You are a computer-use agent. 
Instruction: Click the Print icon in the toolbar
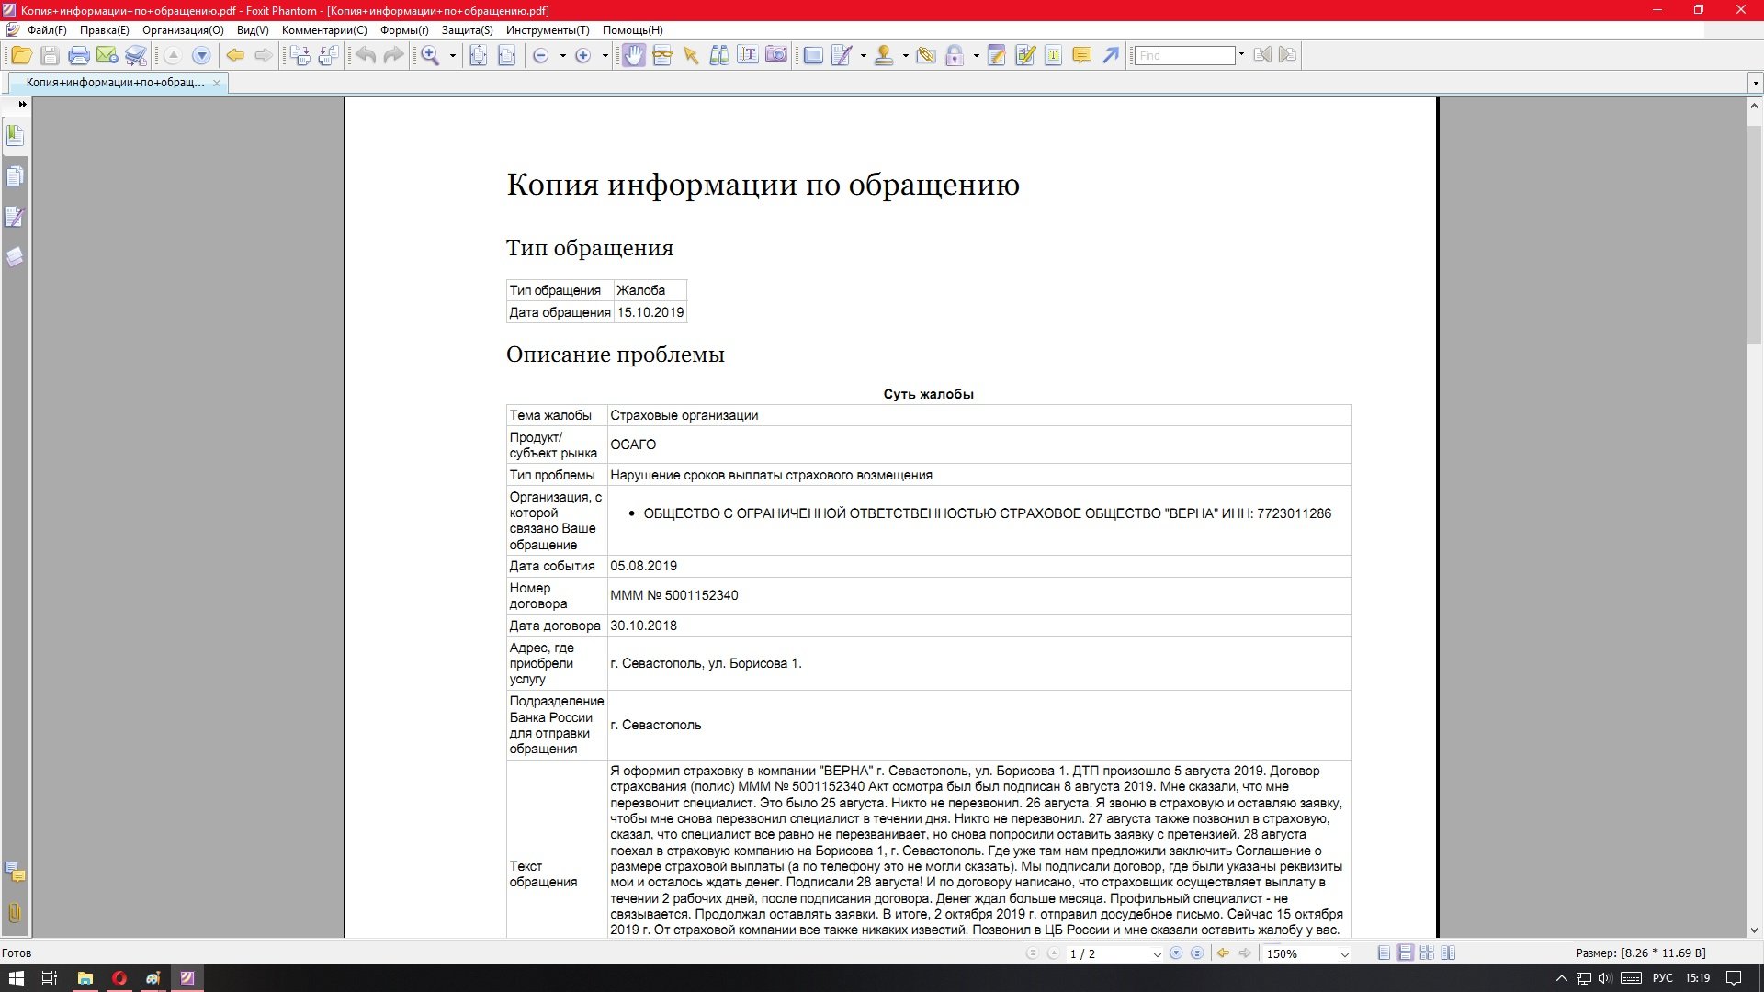click(x=79, y=56)
